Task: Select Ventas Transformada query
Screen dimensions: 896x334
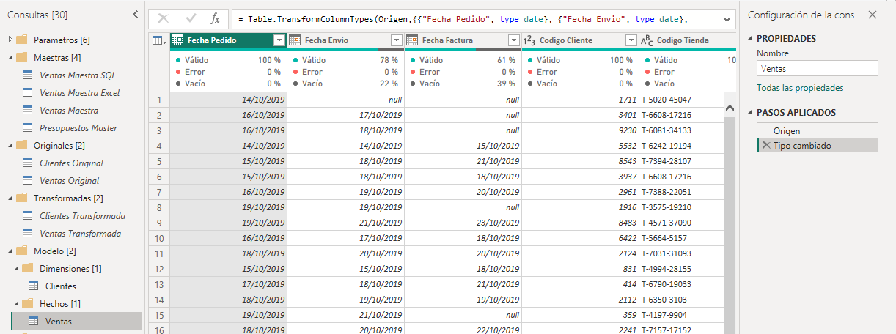Action: 81,234
